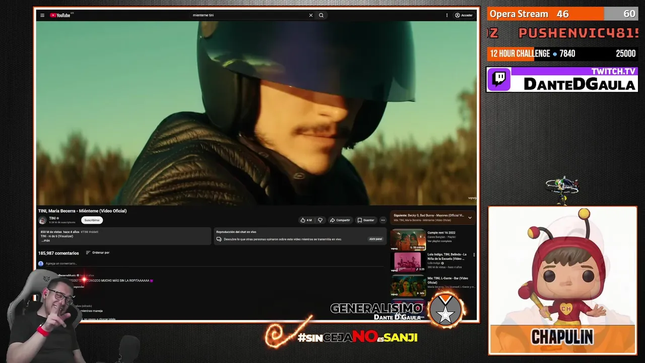Click the Chapulin Funko image panel
Image resolution: width=645 pixels, height=363 pixels.
tap(562, 280)
